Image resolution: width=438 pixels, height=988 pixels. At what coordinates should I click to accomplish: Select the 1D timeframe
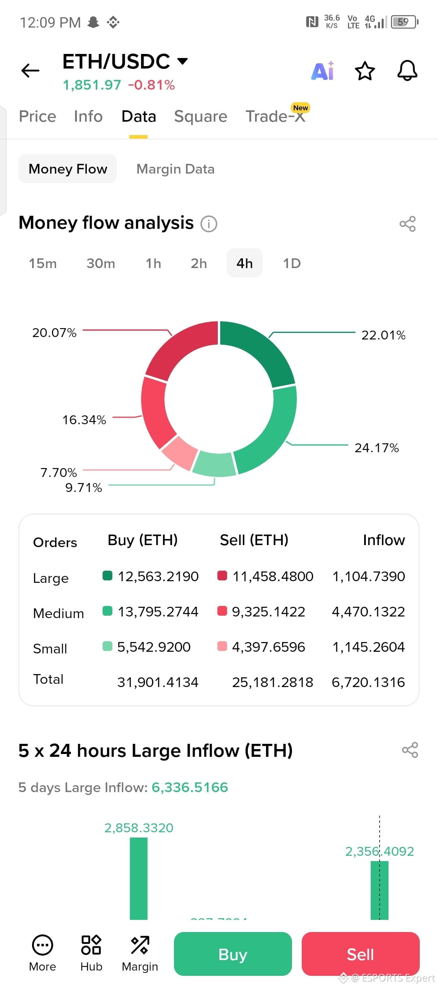tap(292, 263)
